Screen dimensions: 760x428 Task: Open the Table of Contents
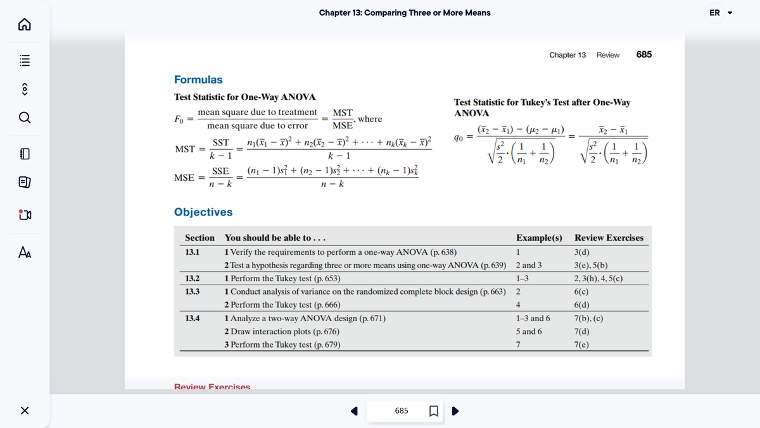coord(25,59)
